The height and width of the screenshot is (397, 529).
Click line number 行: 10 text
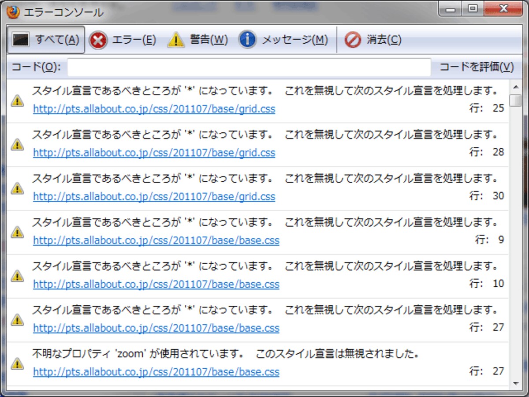pos(487,284)
